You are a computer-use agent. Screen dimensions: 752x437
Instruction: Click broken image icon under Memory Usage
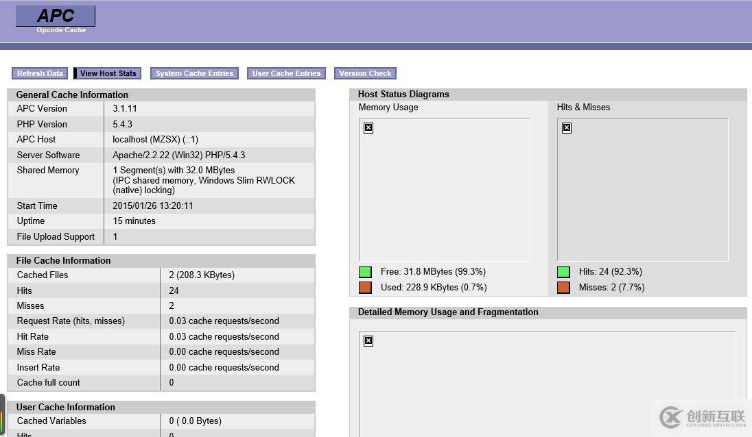pyautogui.click(x=368, y=128)
